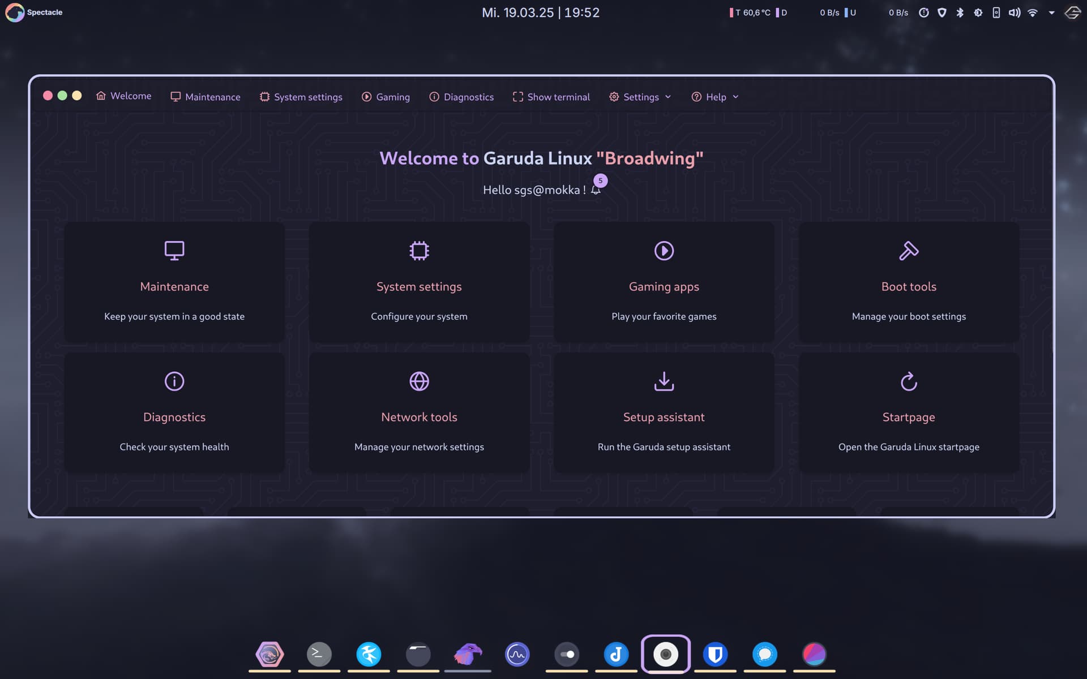Image resolution: width=1087 pixels, height=679 pixels.
Task: Expand the Help dropdown menu
Action: 715,97
